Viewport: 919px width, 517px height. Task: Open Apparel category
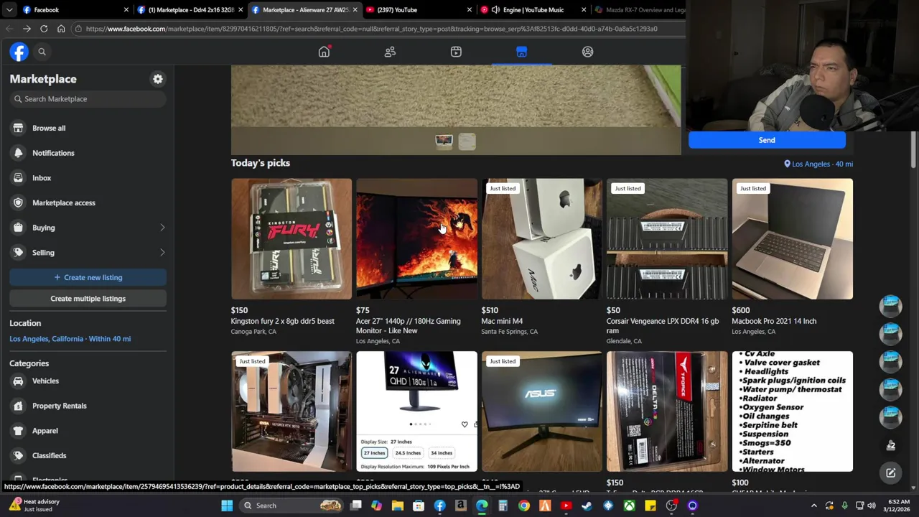tap(88, 431)
